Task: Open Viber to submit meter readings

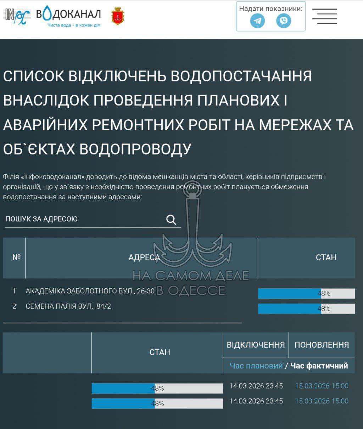Action: click(x=284, y=21)
